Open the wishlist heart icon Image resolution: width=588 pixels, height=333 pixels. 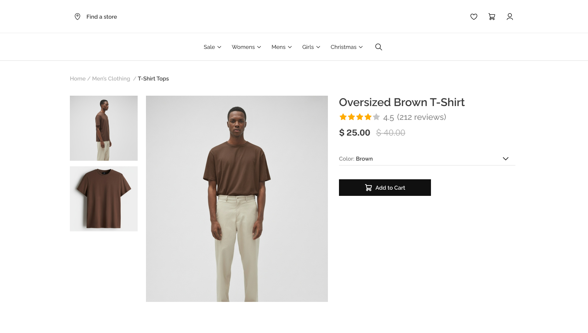click(474, 17)
